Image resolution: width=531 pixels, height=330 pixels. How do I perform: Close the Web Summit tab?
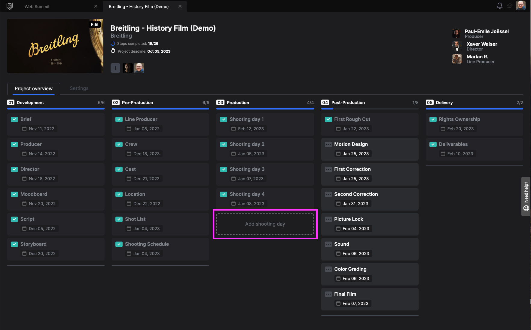tap(96, 6)
